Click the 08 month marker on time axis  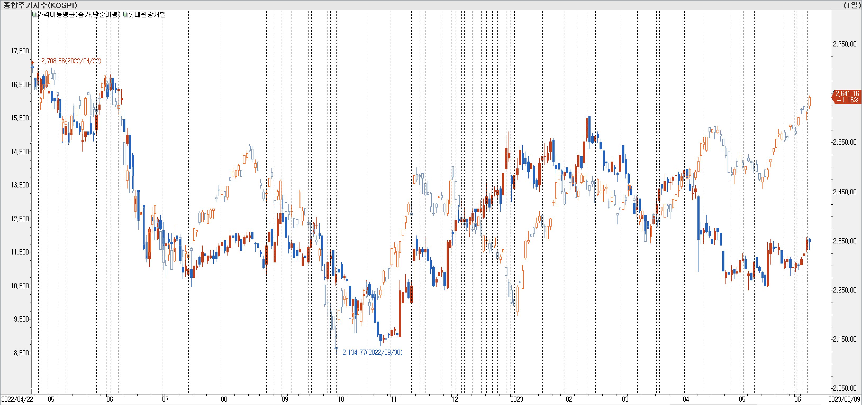[224, 399]
